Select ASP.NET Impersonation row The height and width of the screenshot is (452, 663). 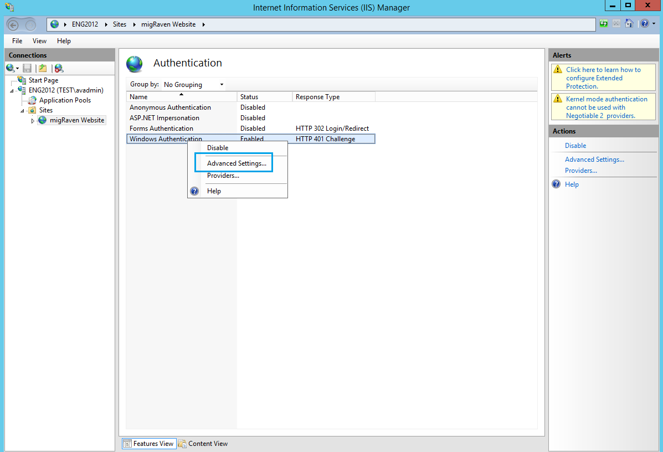coord(251,118)
